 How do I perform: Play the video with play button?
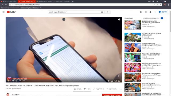point(9,81)
